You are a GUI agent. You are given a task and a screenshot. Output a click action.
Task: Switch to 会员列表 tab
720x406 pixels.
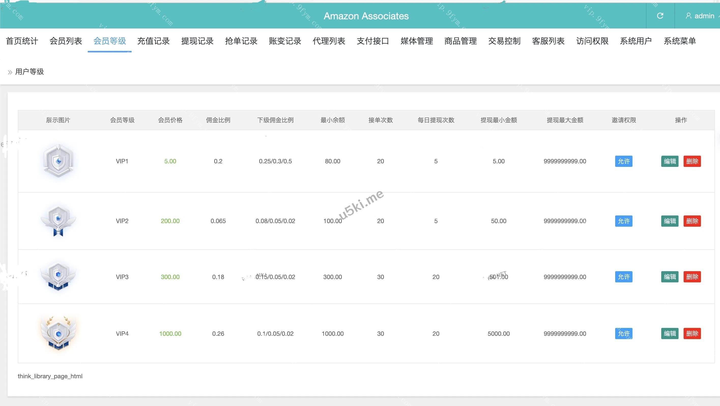pos(66,41)
